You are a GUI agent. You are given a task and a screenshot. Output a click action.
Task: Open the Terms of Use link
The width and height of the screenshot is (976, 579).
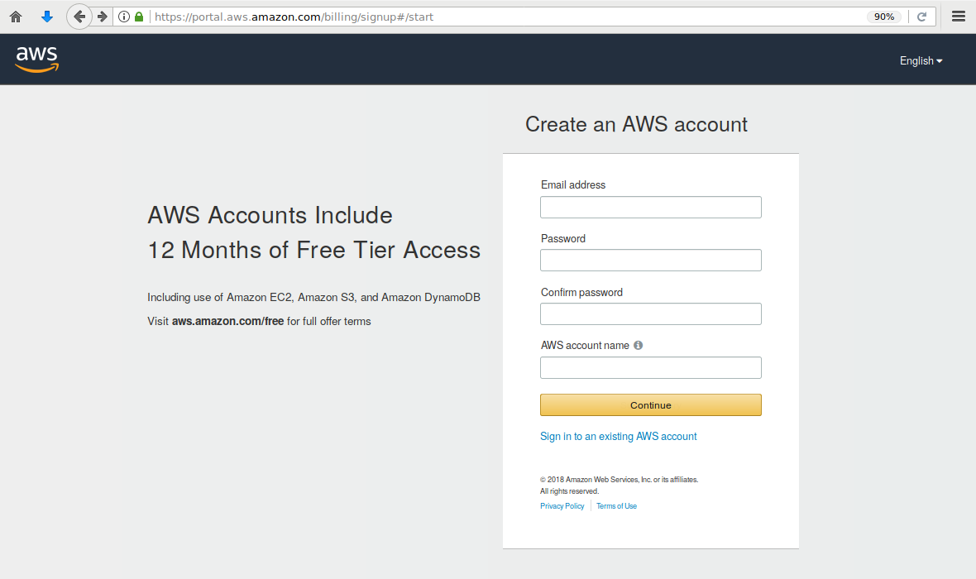(x=616, y=506)
